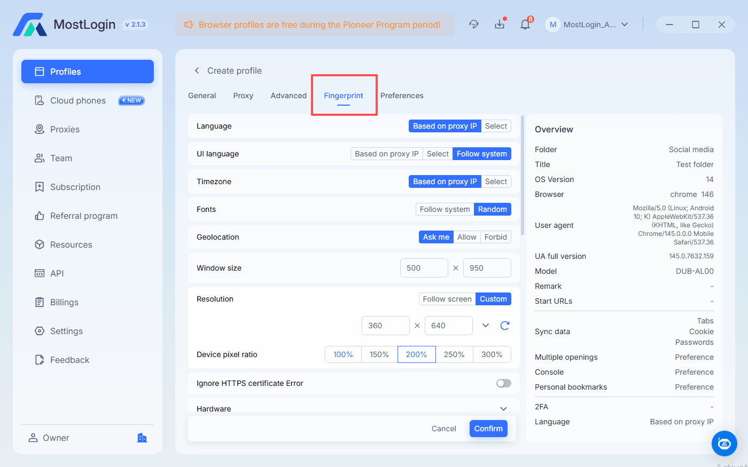
Task: Set Geolocation to Forbid
Action: tap(495, 237)
